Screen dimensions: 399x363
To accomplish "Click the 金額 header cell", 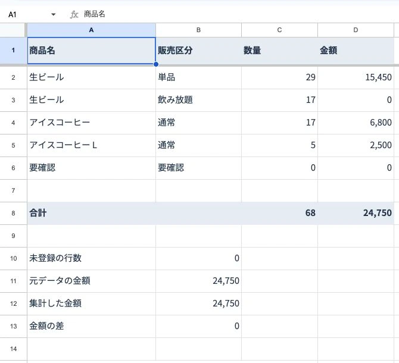I will 356,51.
